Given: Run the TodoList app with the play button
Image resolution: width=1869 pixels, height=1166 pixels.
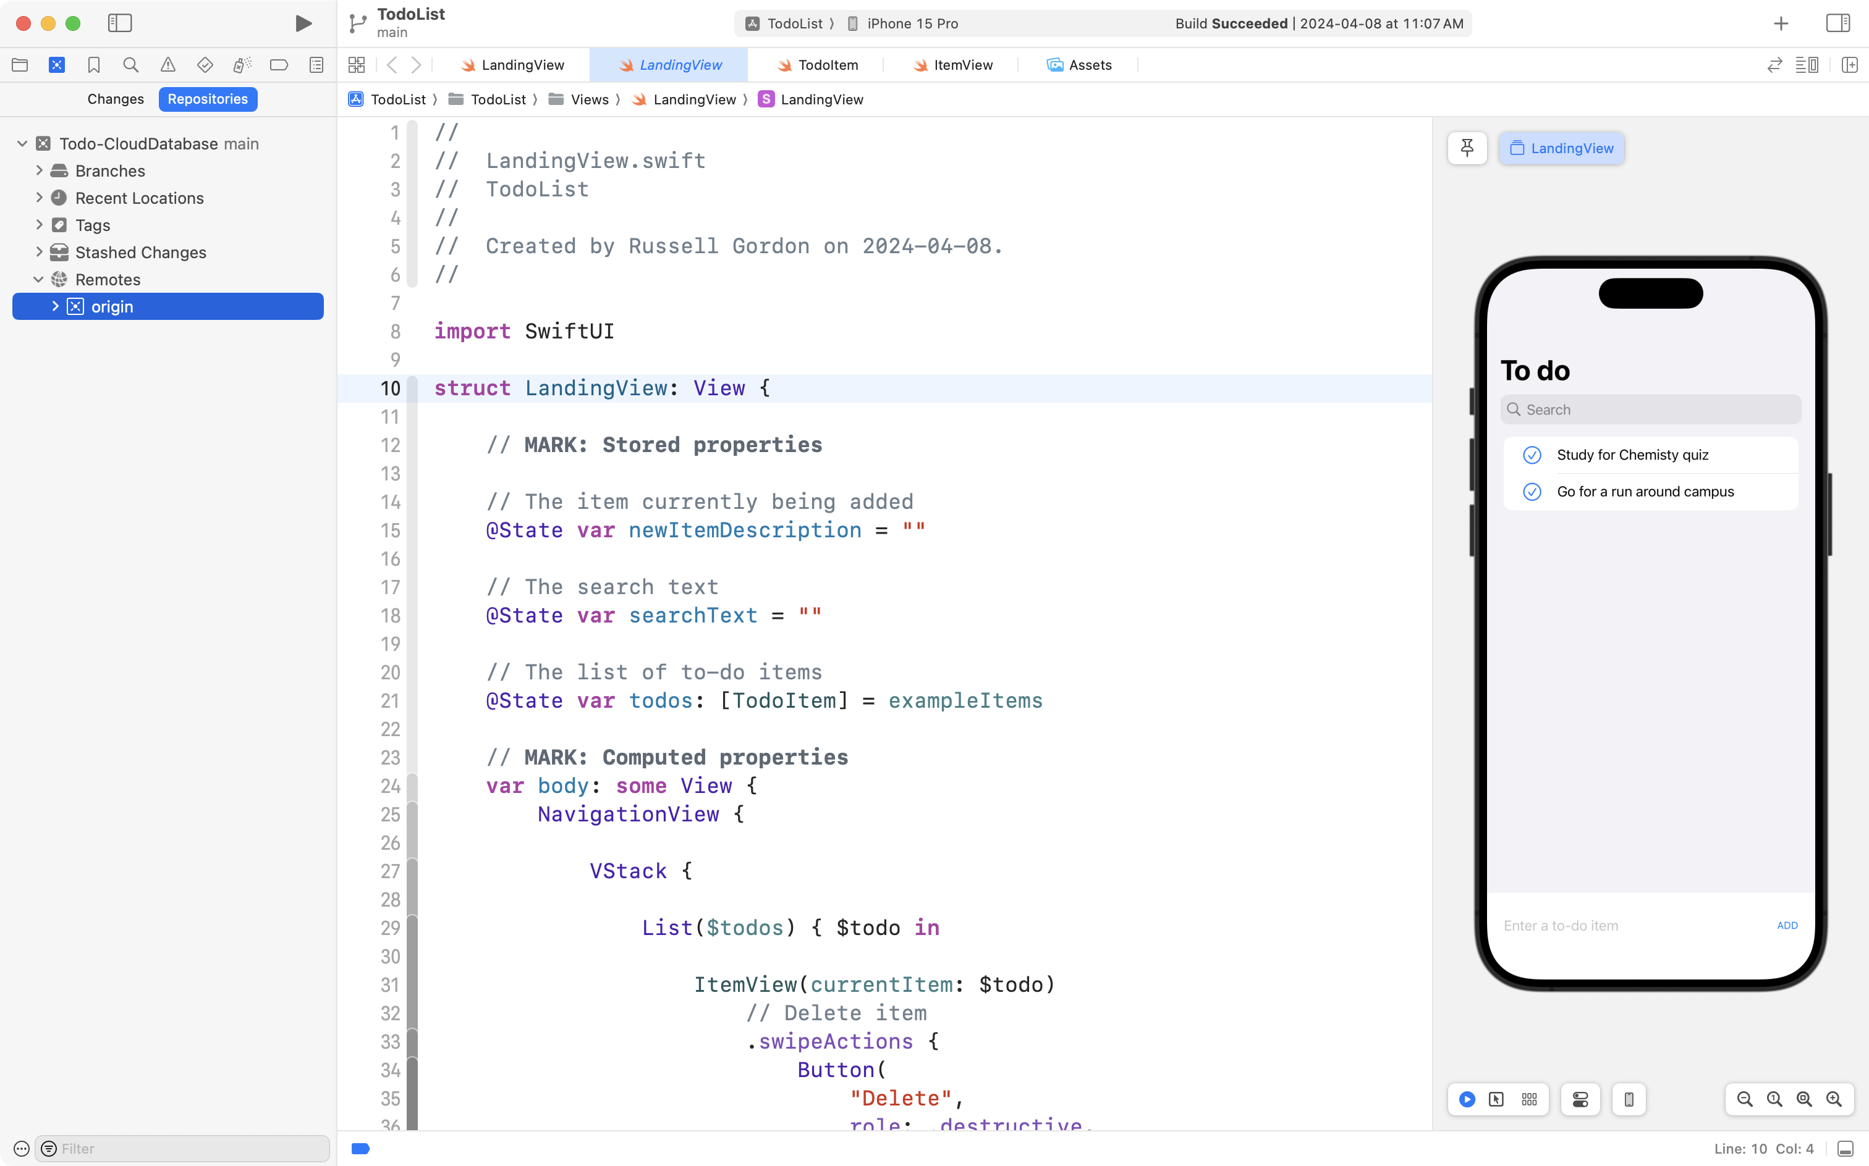Looking at the screenshot, I should [303, 23].
